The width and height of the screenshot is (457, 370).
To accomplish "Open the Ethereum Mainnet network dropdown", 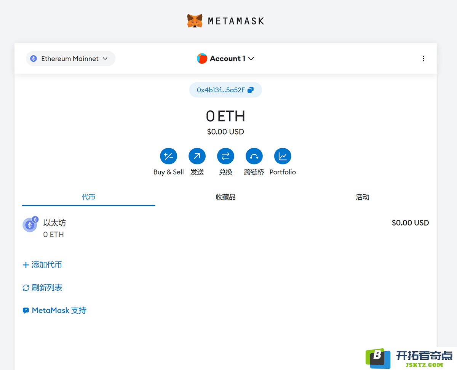I will tap(70, 59).
